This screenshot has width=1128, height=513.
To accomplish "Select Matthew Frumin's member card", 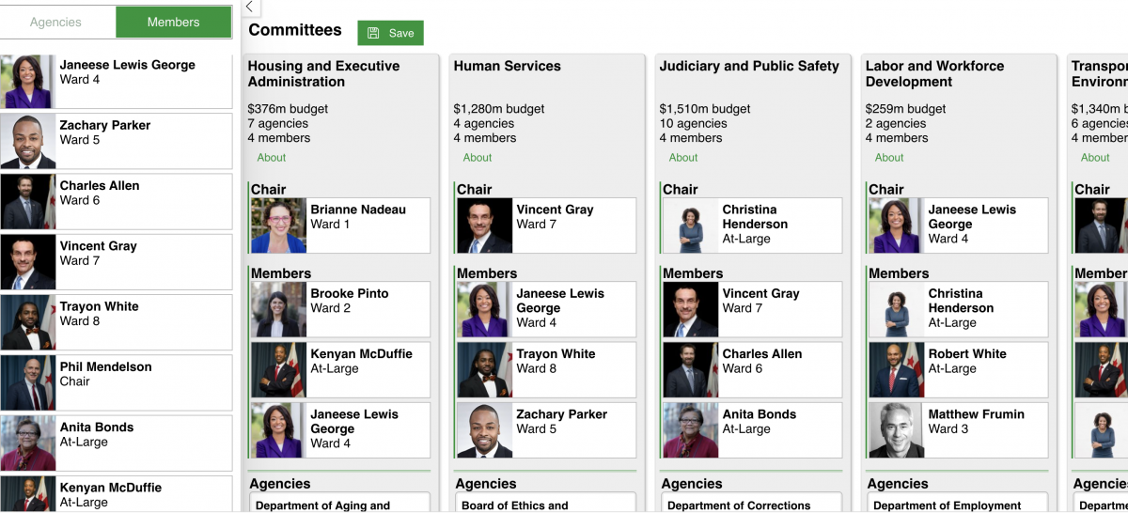I will (958, 430).
